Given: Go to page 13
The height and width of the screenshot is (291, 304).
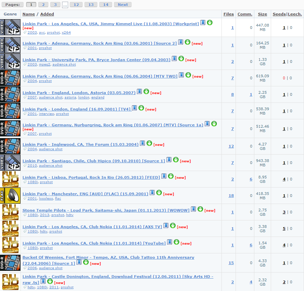Looking at the screenshot, I should (x=91, y=5).
